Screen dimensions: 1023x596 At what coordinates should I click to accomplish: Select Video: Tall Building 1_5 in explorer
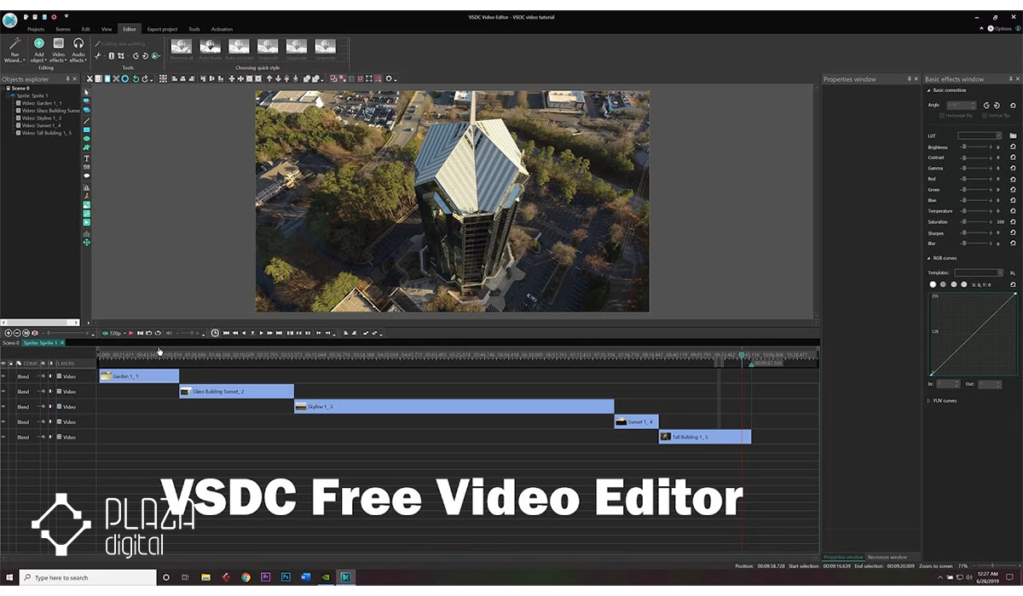click(43, 133)
